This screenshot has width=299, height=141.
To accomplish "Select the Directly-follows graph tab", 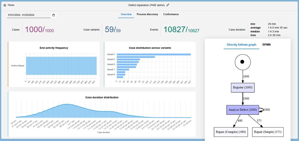I will click(x=241, y=45).
